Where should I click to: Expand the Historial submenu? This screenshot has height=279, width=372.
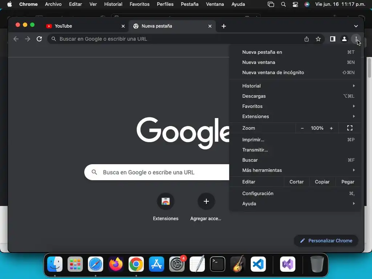click(x=295, y=86)
